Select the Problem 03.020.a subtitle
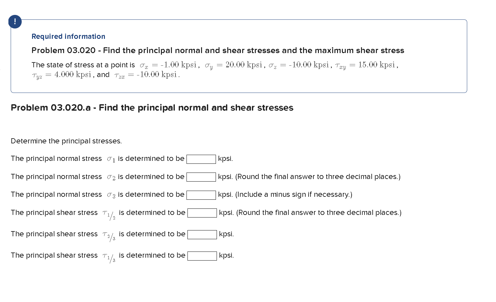The image size is (496, 302). point(152,108)
